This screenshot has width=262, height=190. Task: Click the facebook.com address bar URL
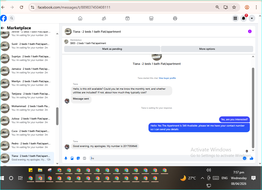pos(74,7)
